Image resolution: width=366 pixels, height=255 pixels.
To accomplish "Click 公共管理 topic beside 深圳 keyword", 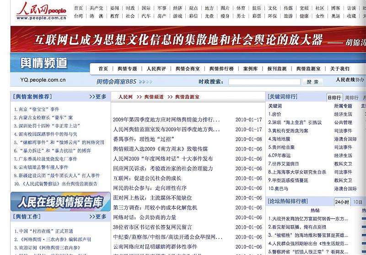I will click(x=343, y=122).
